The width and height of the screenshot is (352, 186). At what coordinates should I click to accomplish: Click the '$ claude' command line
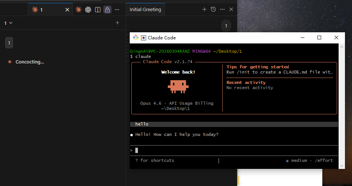pos(141,56)
